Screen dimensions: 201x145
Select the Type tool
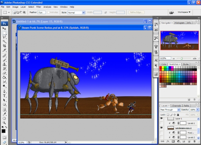(4, 96)
